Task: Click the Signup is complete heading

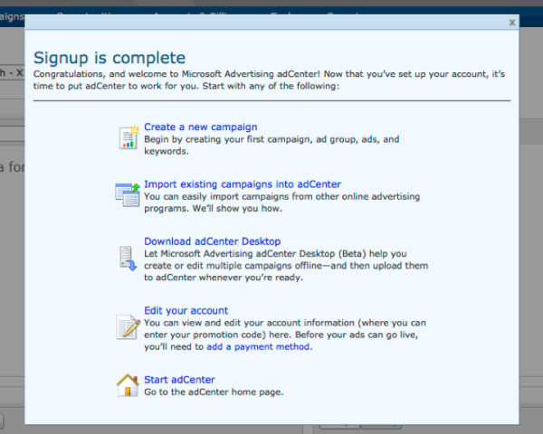Action: 110,58
